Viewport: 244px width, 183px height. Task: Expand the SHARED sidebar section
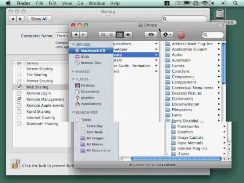coord(73,72)
